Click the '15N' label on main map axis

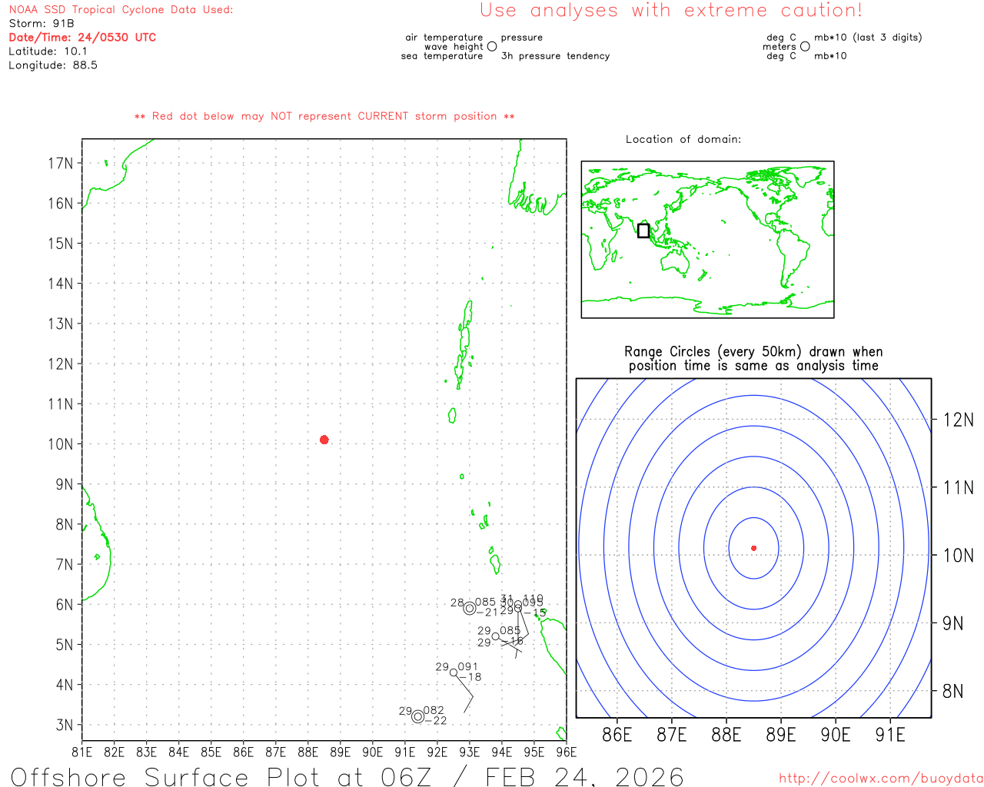61,244
